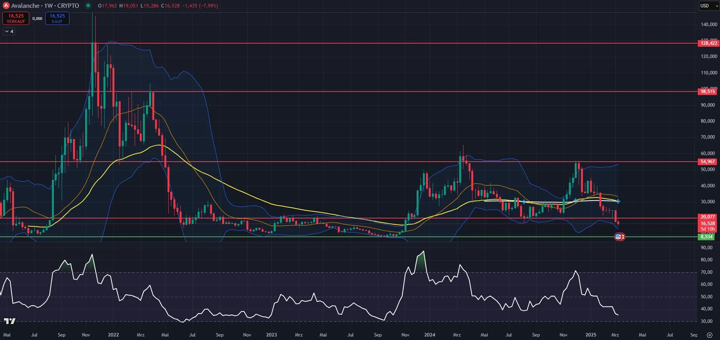Viewport: 720px width, 340px height.
Task: Click the 5d 10h countdown label
Action: (708, 229)
